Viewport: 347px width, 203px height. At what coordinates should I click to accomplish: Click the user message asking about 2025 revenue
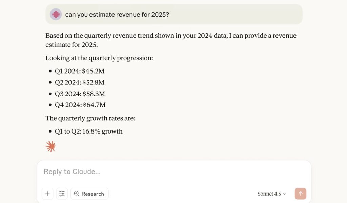click(117, 14)
